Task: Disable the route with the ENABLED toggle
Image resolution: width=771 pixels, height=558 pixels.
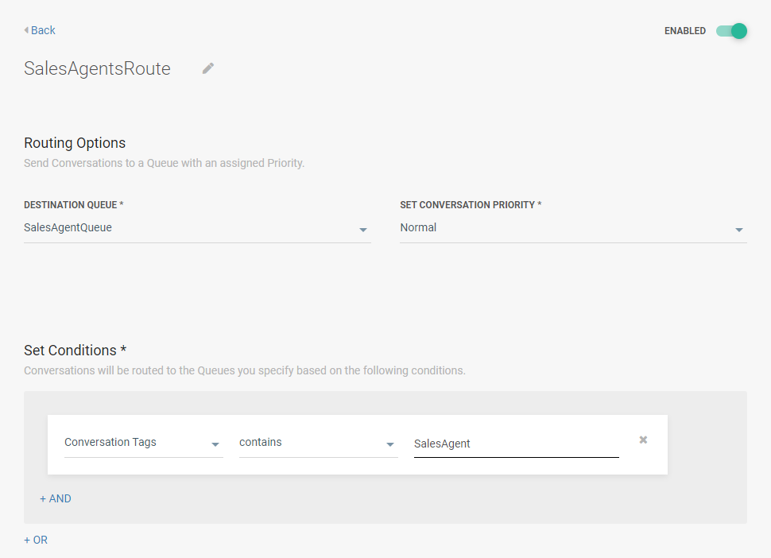Action: [732, 31]
